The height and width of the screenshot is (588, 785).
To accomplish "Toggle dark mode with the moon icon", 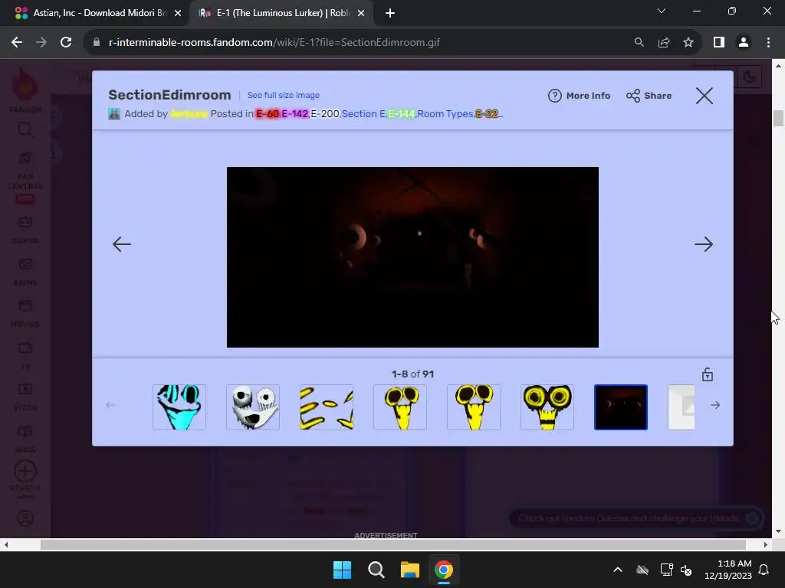I will pyautogui.click(x=749, y=77).
